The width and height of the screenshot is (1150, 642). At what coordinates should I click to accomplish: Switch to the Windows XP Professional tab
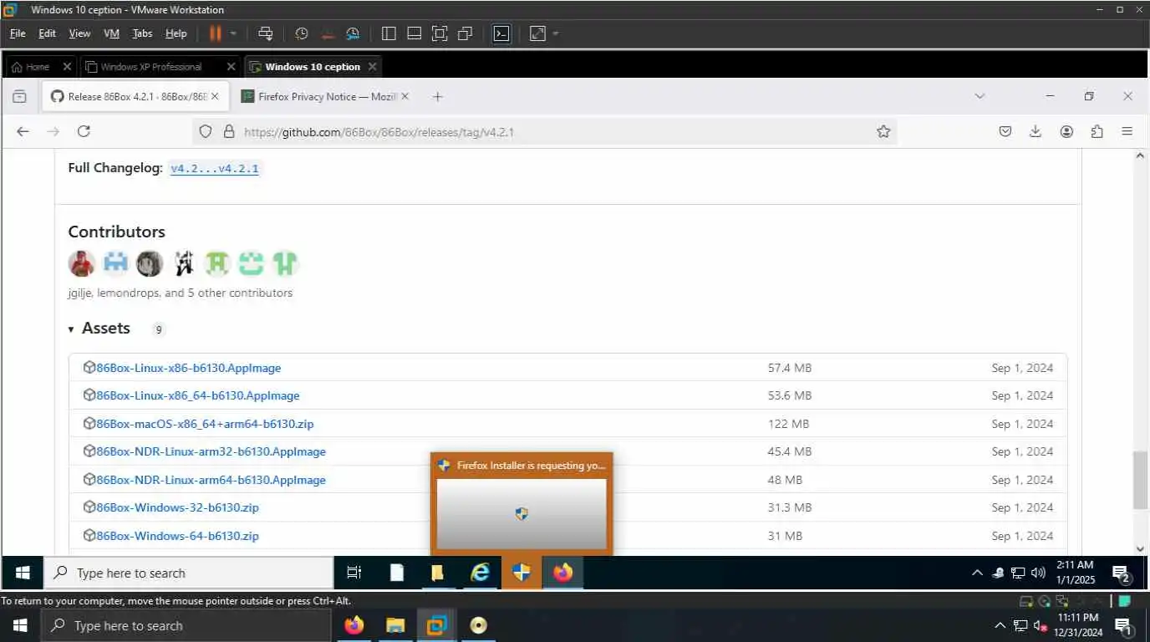point(151,67)
